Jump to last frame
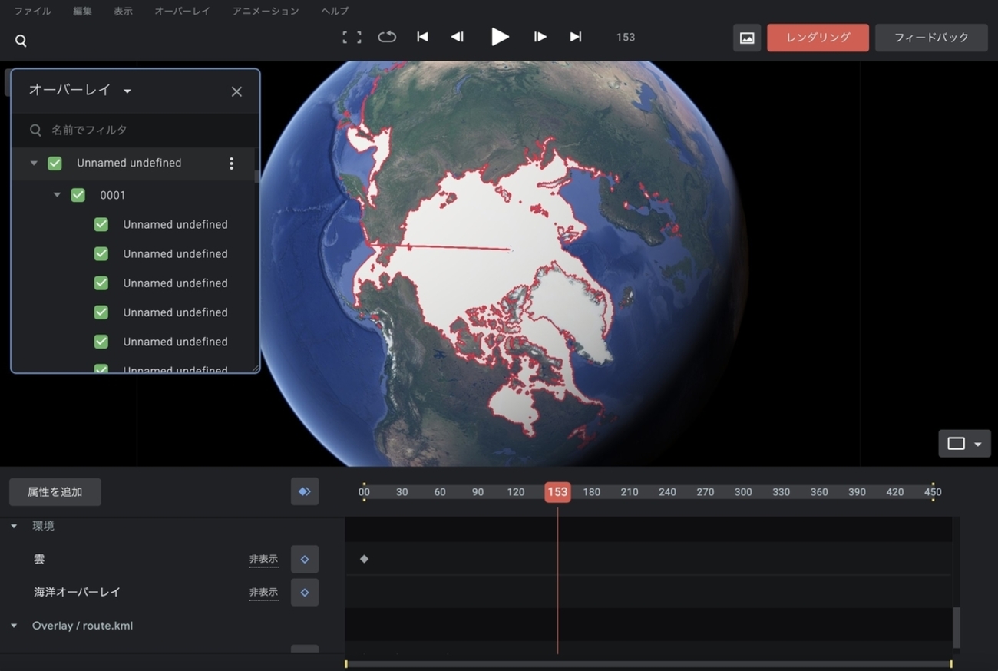The height and width of the screenshot is (671, 998). coord(576,37)
